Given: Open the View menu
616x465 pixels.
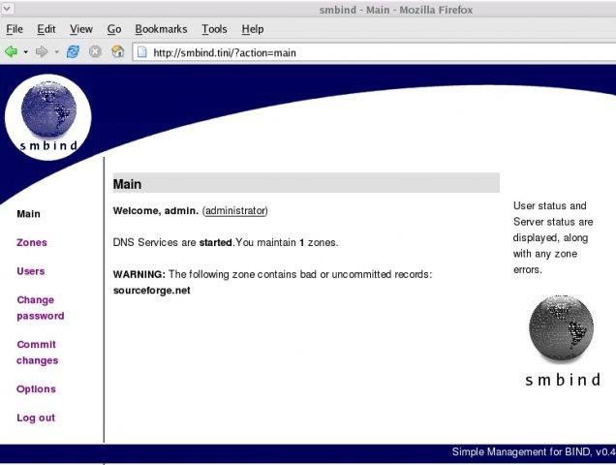Looking at the screenshot, I should (x=81, y=29).
